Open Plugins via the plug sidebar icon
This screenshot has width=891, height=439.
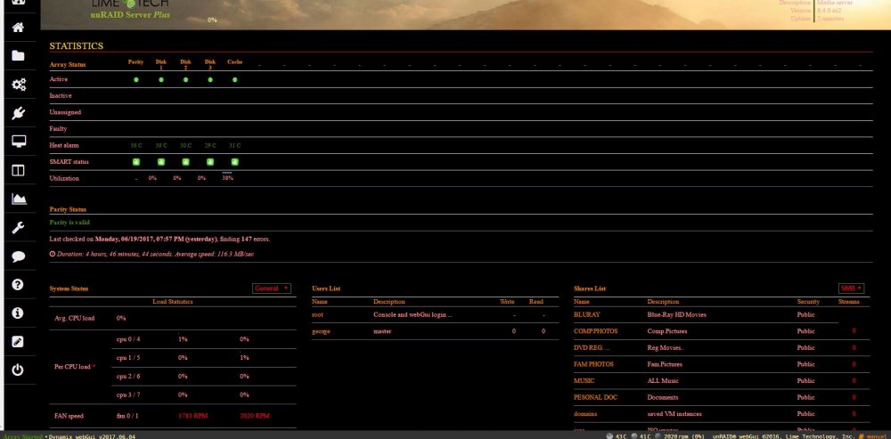click(18, 113)
